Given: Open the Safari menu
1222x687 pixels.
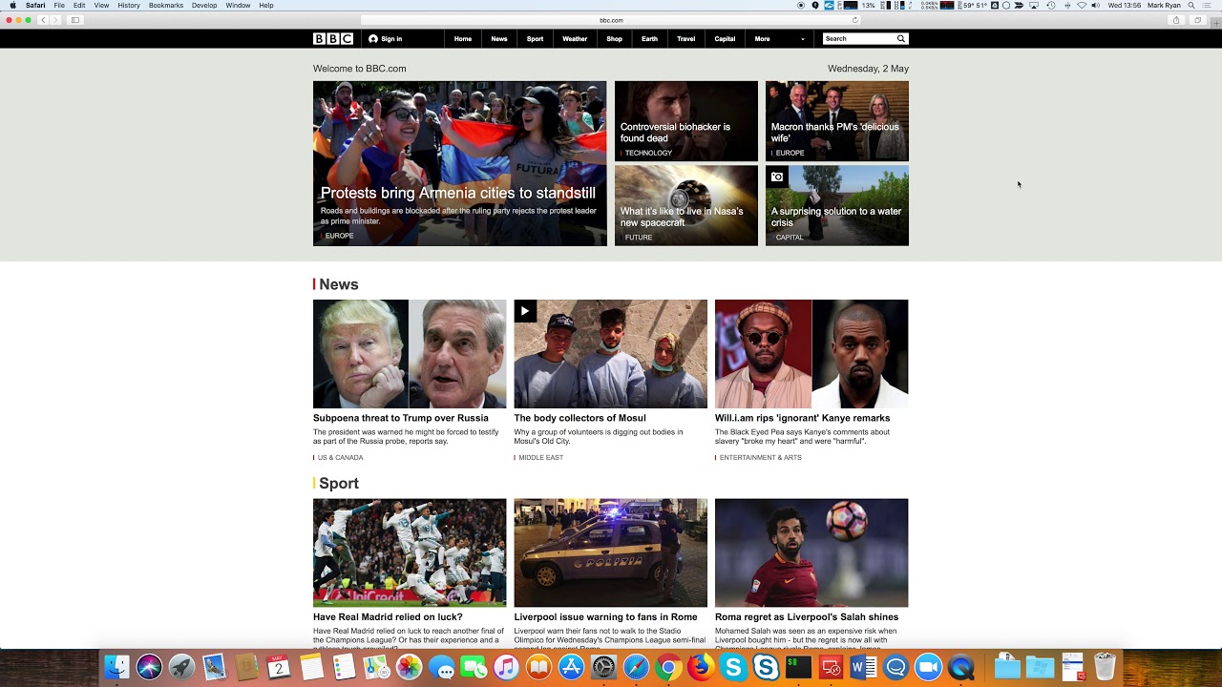Looking at the screenshot, I should (x=35, y=6).
